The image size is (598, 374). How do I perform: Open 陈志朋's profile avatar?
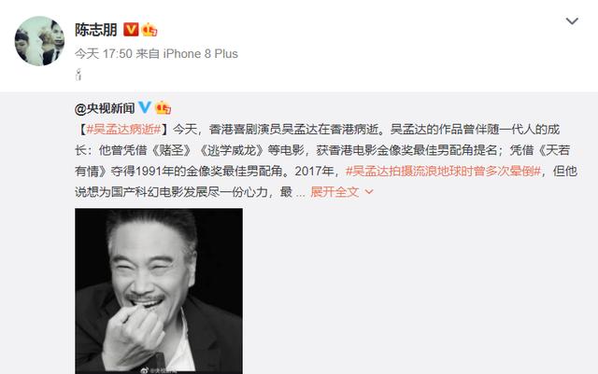(39, 41)
